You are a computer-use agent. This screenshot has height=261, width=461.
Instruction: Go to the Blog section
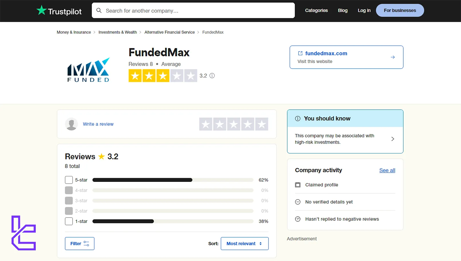(343, 10)
